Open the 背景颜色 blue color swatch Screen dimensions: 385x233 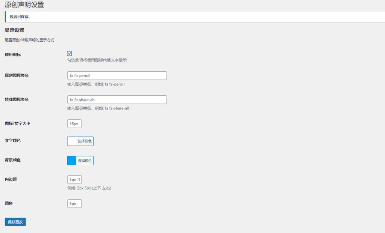[x=72, y=161]
